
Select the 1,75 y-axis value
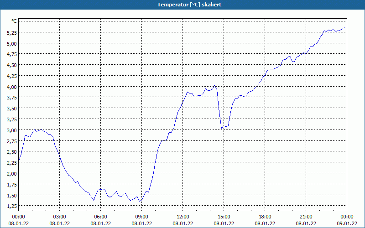click(x=12, y=185)
